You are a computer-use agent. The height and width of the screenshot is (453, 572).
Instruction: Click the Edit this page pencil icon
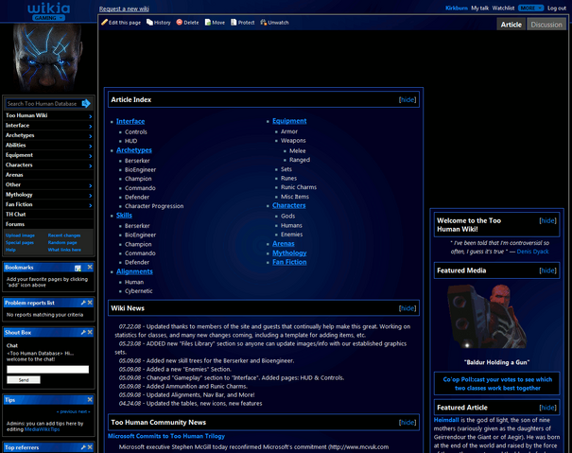tap(104, 23)
